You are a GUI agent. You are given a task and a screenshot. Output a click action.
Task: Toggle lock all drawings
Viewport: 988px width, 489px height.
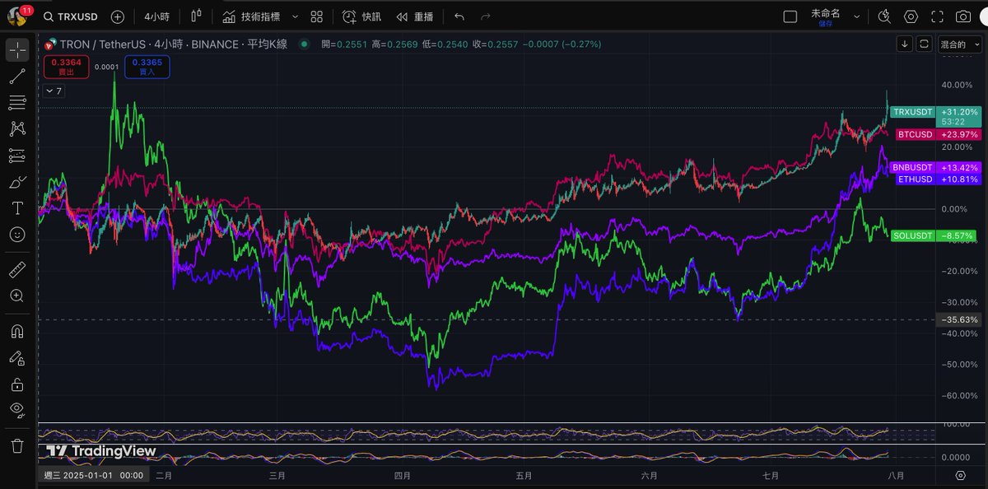coord(17,384)
